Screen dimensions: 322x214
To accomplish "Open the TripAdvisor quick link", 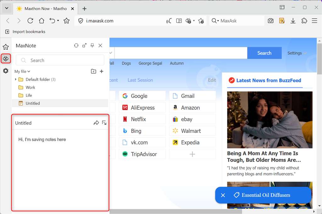I will pyautogui.click(x=142, y=154).
